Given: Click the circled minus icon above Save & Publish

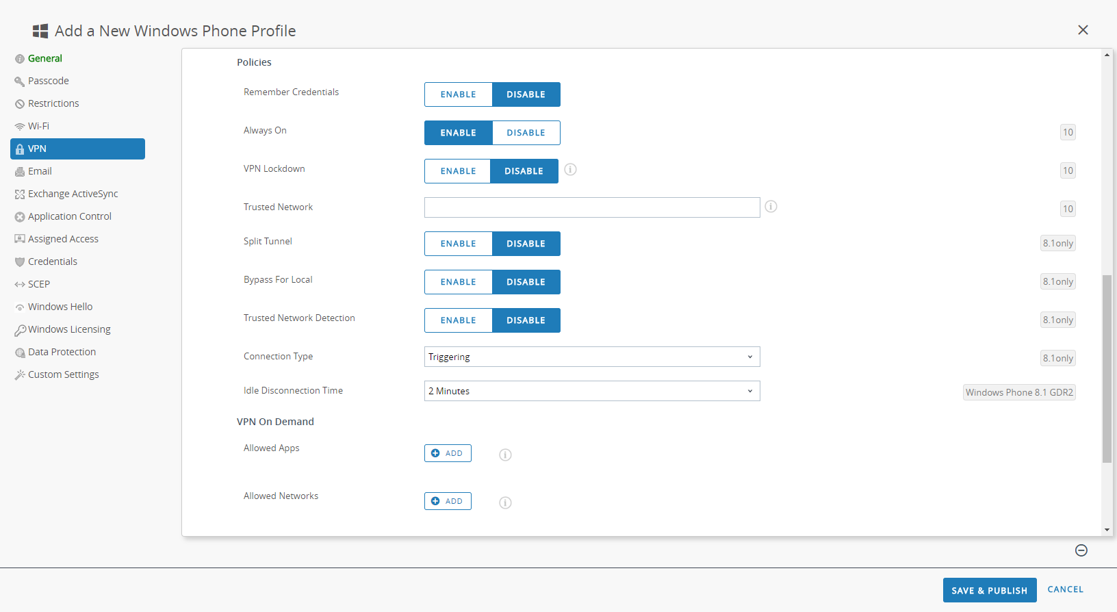Looking at the screenshot, I should point(1081,550).
